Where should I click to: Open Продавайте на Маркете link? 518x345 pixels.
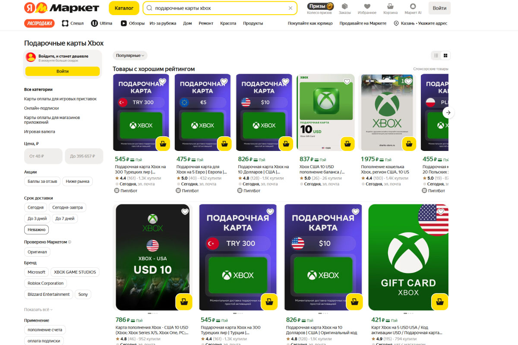click(363, 23)
